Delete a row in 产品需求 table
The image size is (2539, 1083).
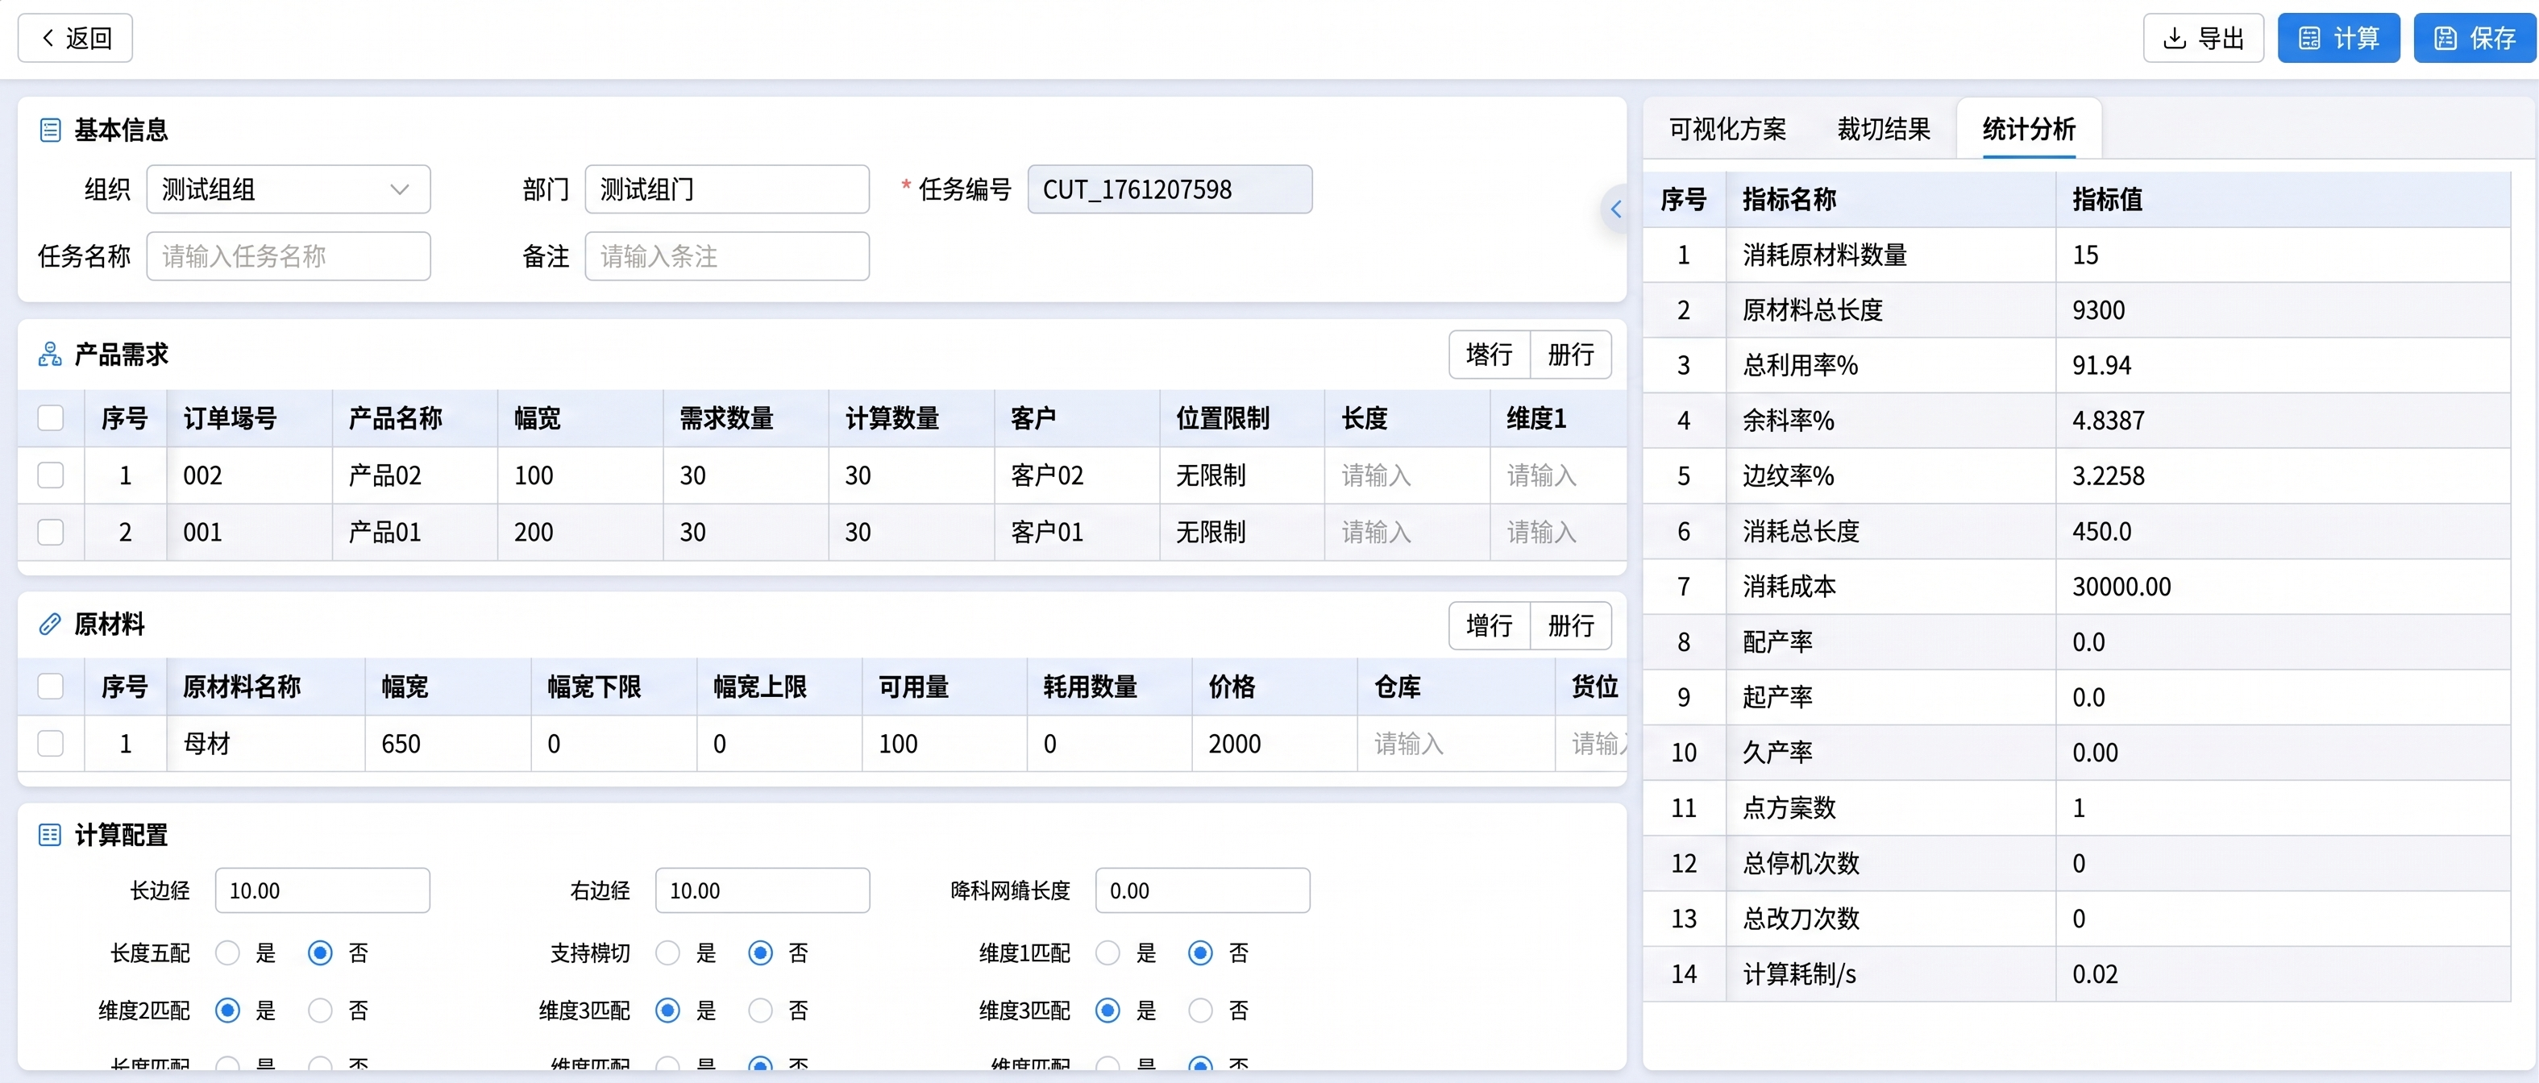pyautogui.click(x=1570, y=354)
